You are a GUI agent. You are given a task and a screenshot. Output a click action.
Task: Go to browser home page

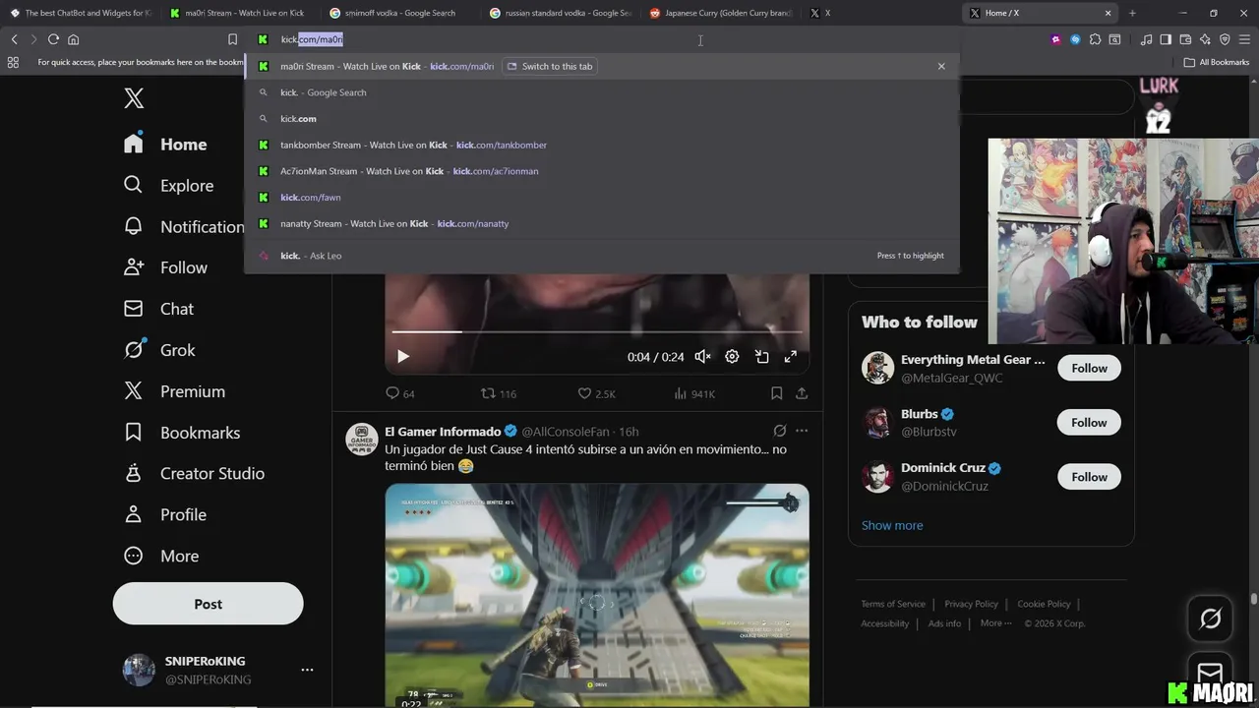[73, 39]
